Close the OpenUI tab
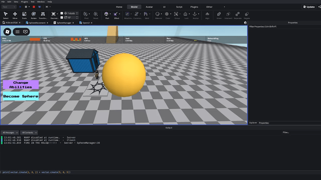 coord(92,23)
